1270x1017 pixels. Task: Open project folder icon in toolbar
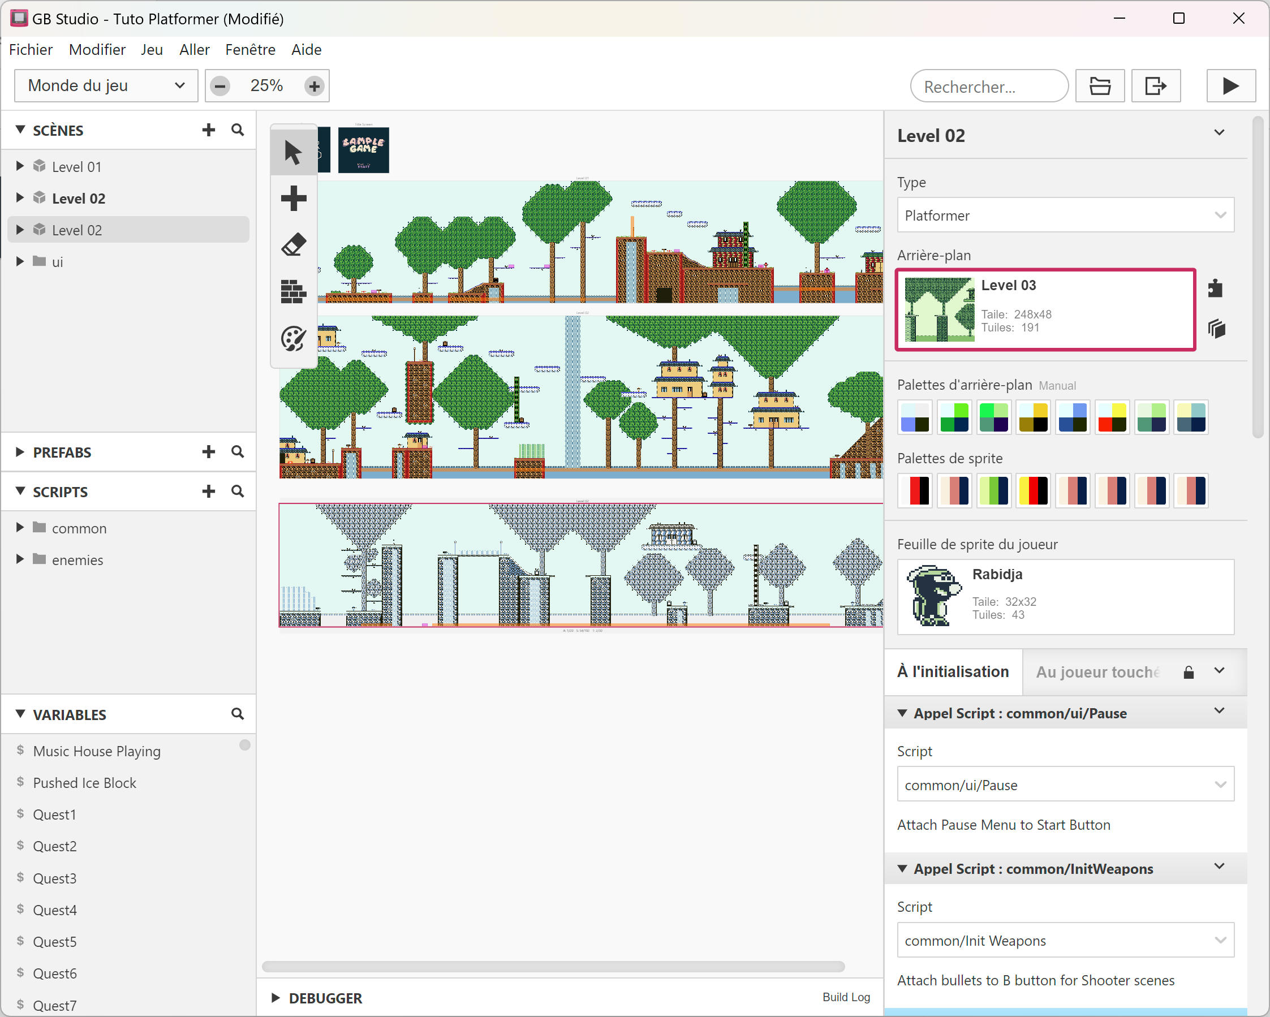(x=1099, y=86)
